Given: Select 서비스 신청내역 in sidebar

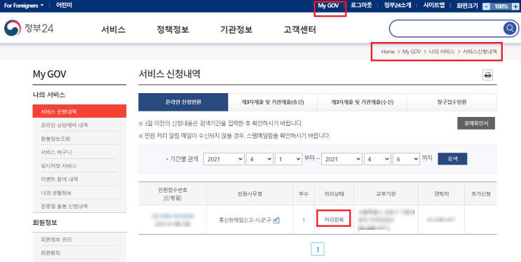Looking at the screenshot, I should point(79,111).
